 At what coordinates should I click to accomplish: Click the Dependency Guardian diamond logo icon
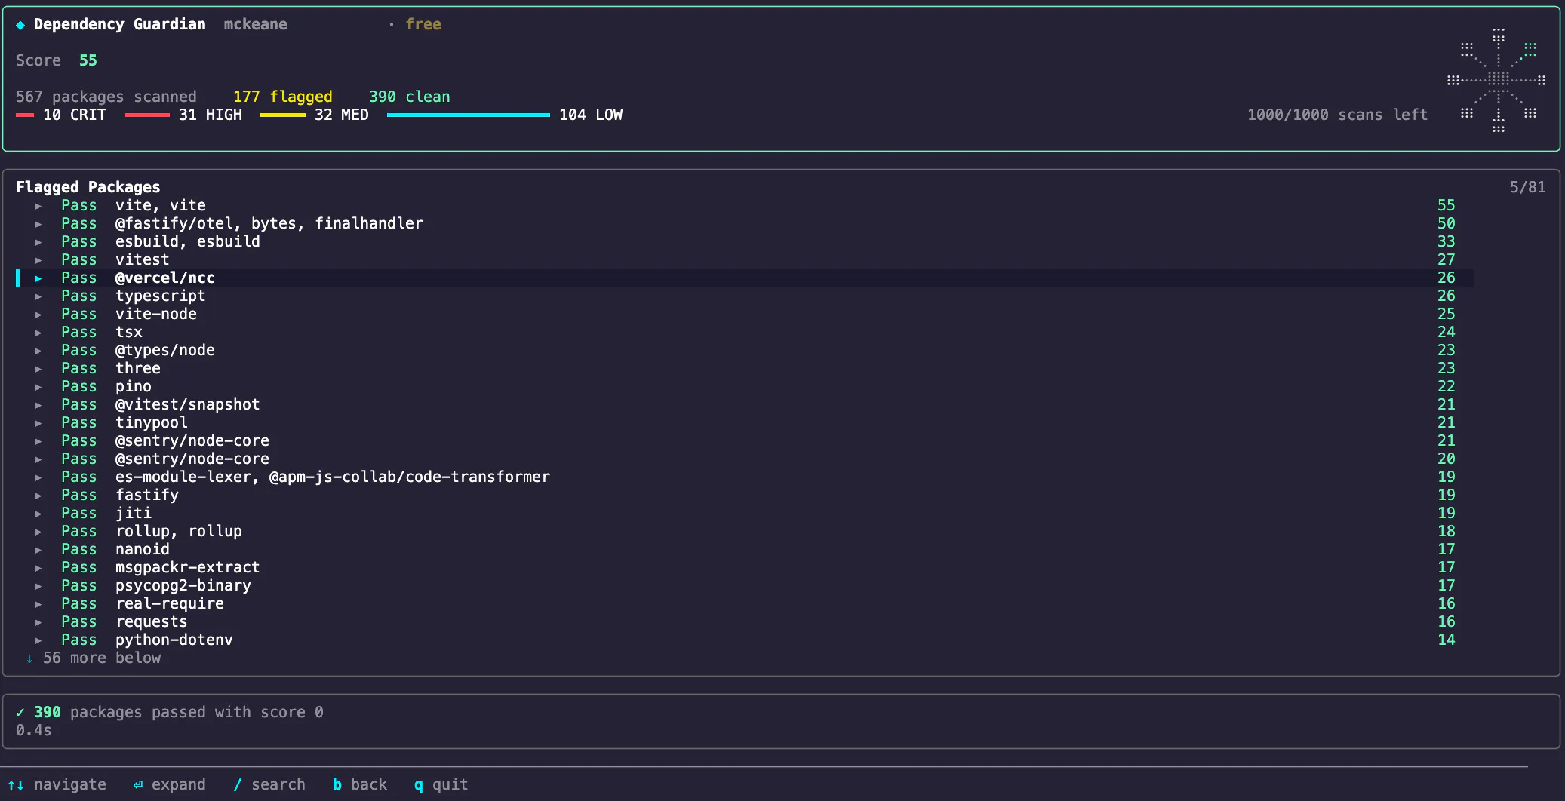20,25
